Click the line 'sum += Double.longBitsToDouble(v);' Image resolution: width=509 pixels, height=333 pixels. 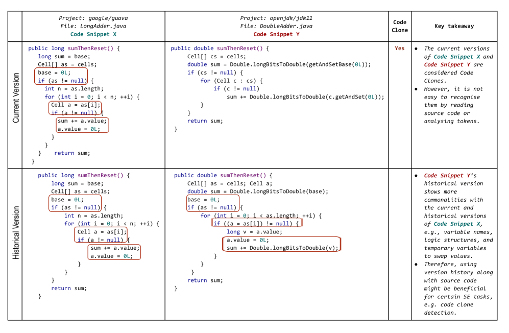[282, 248]
